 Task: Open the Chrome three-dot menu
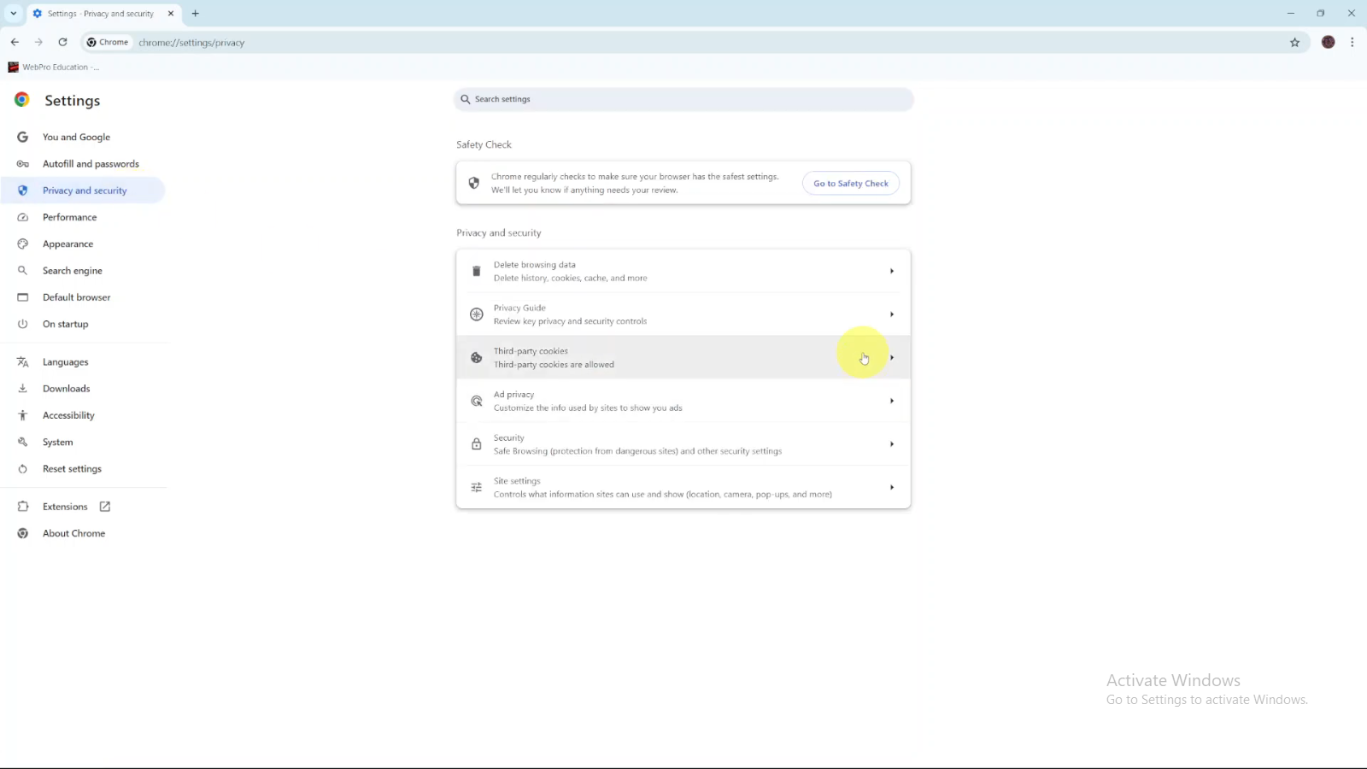[x=1352, y=42]
